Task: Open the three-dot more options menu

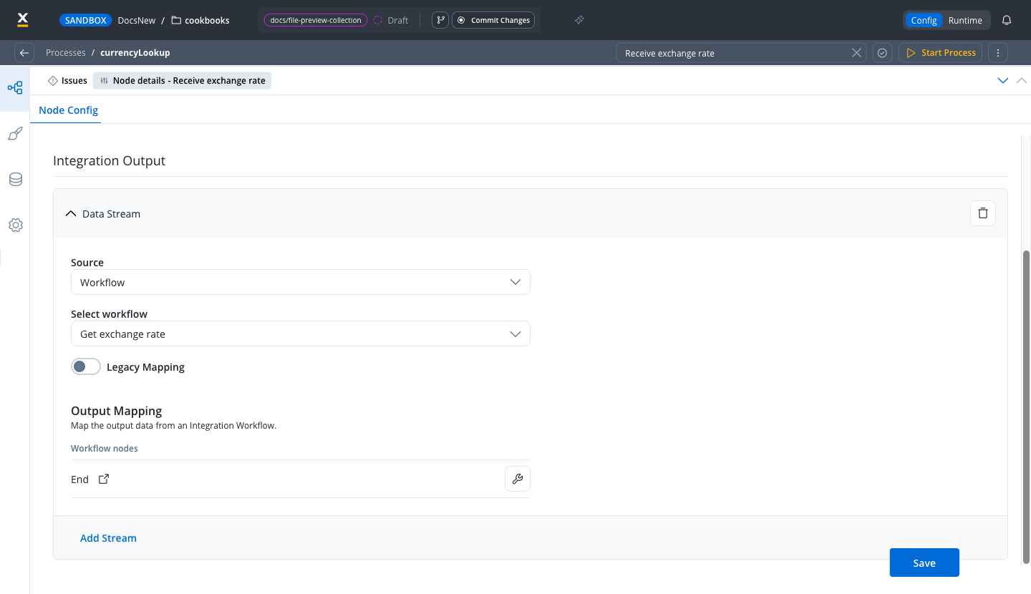Action: coord(997,53)
